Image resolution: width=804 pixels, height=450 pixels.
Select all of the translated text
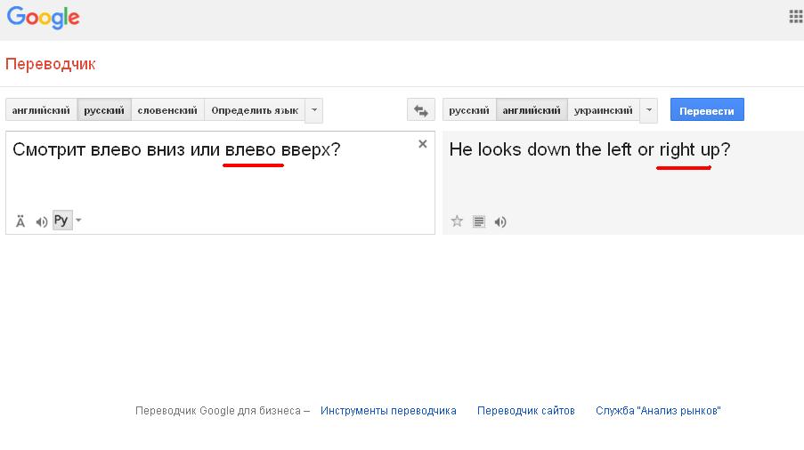pyautogui.click(x=478, y=221)
